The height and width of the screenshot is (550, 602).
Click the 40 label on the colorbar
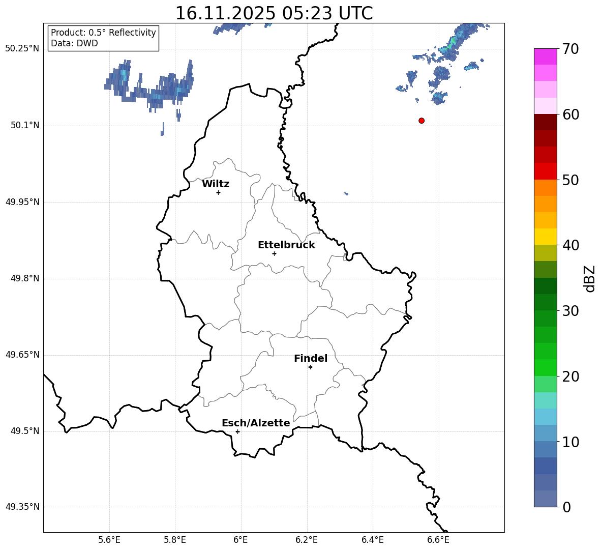pos(570,245)
